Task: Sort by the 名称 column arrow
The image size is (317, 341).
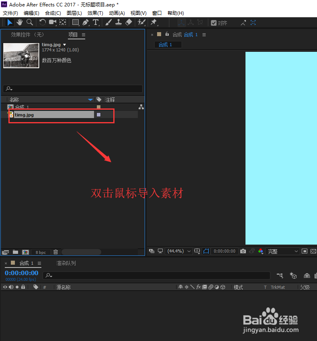Action: tap(90, 100)
